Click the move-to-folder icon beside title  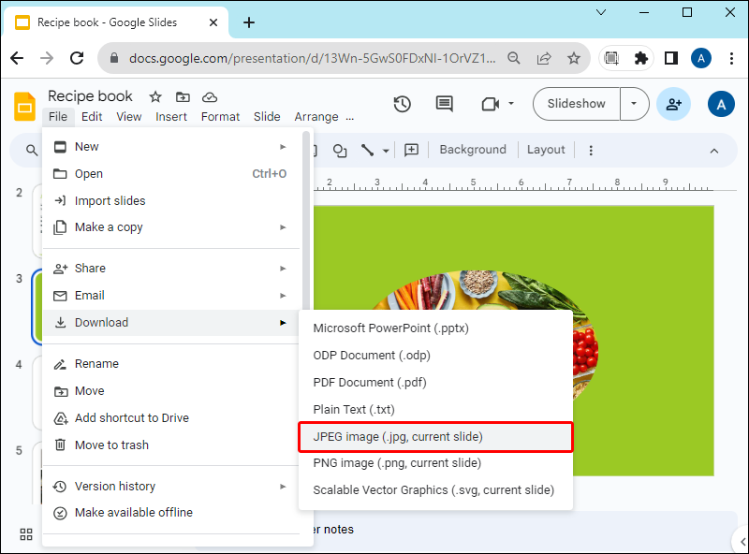[183, 97]
